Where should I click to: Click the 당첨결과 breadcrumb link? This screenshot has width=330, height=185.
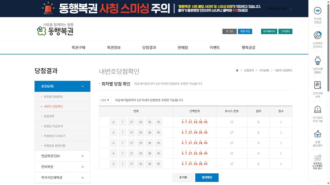coord(249,71)
